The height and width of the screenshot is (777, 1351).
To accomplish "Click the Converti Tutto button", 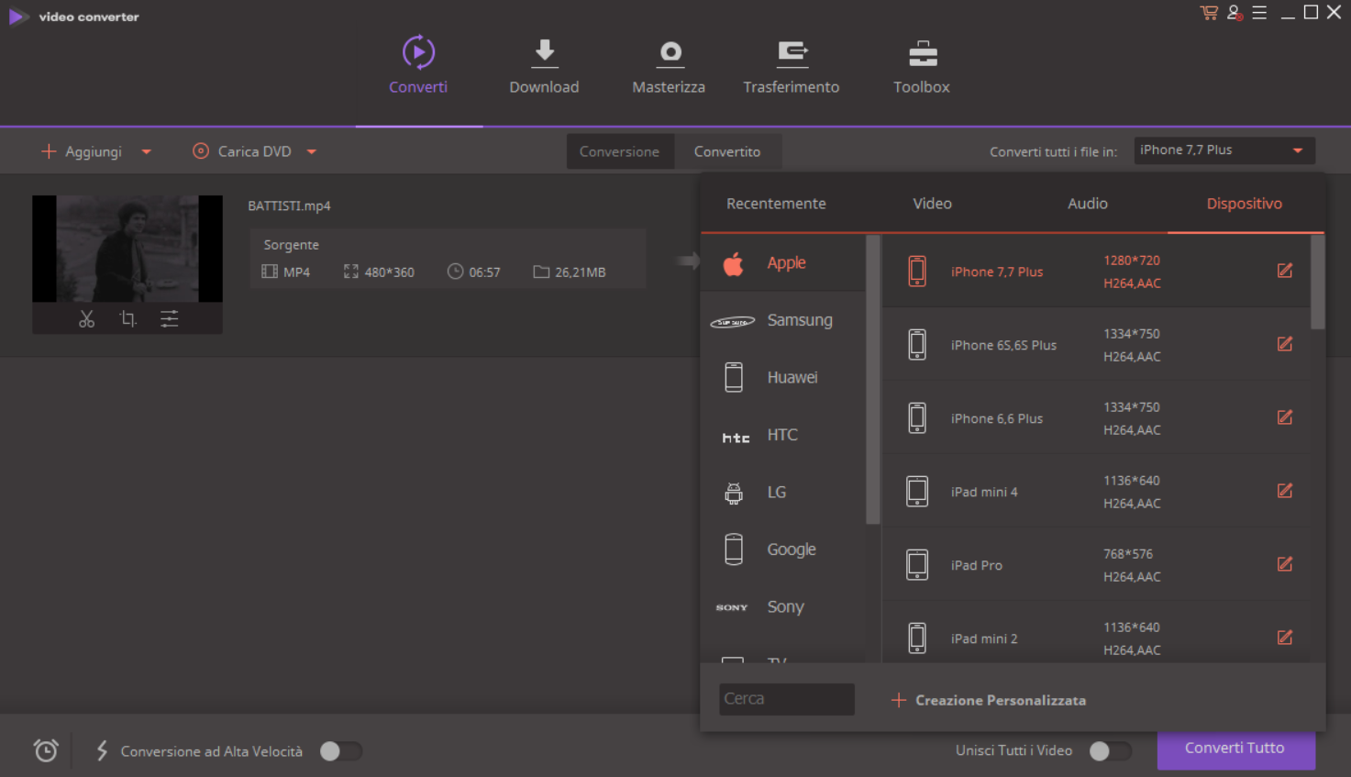I will coord(1235,749).
